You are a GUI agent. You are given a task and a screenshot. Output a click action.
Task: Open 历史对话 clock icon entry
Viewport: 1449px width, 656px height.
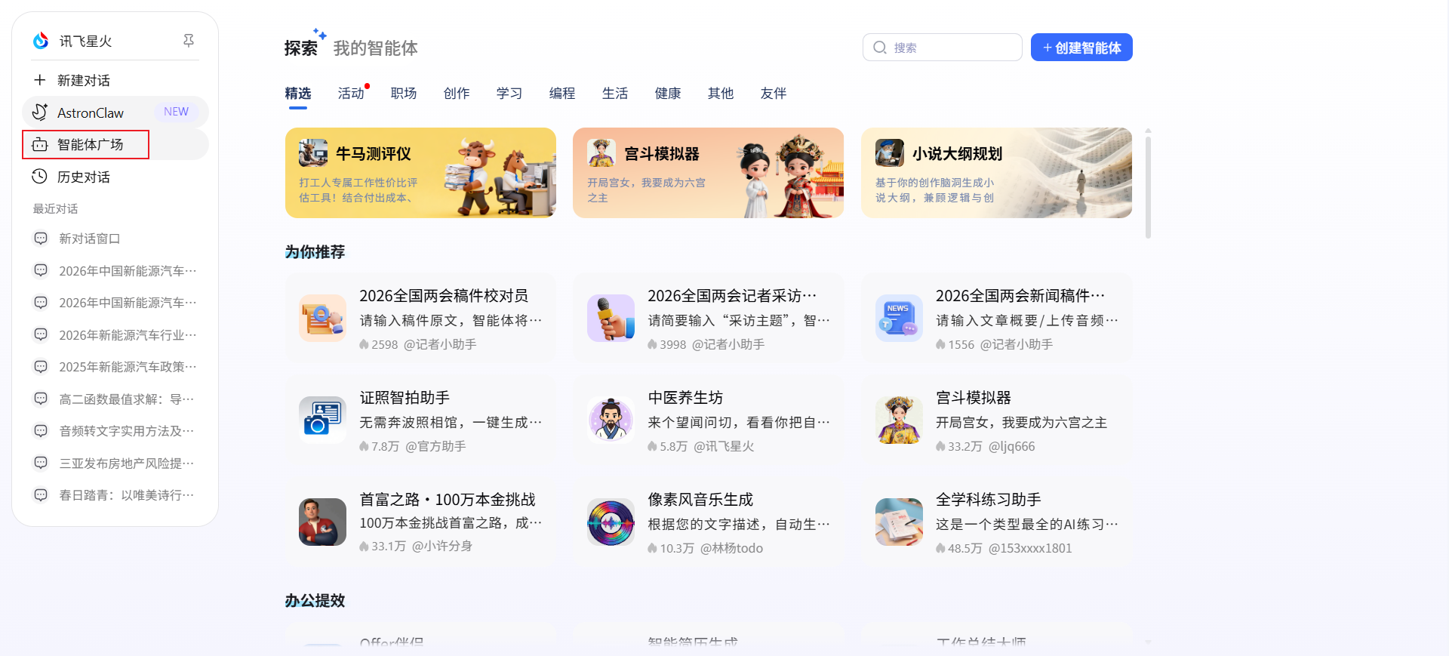(x=40, y=177)
